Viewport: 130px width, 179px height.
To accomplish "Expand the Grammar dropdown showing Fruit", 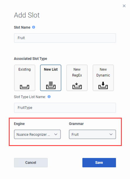I will coord(92,134).
